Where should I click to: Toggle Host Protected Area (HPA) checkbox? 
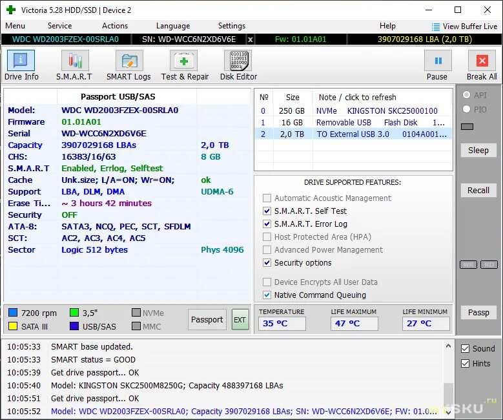[x=267, y=236]
